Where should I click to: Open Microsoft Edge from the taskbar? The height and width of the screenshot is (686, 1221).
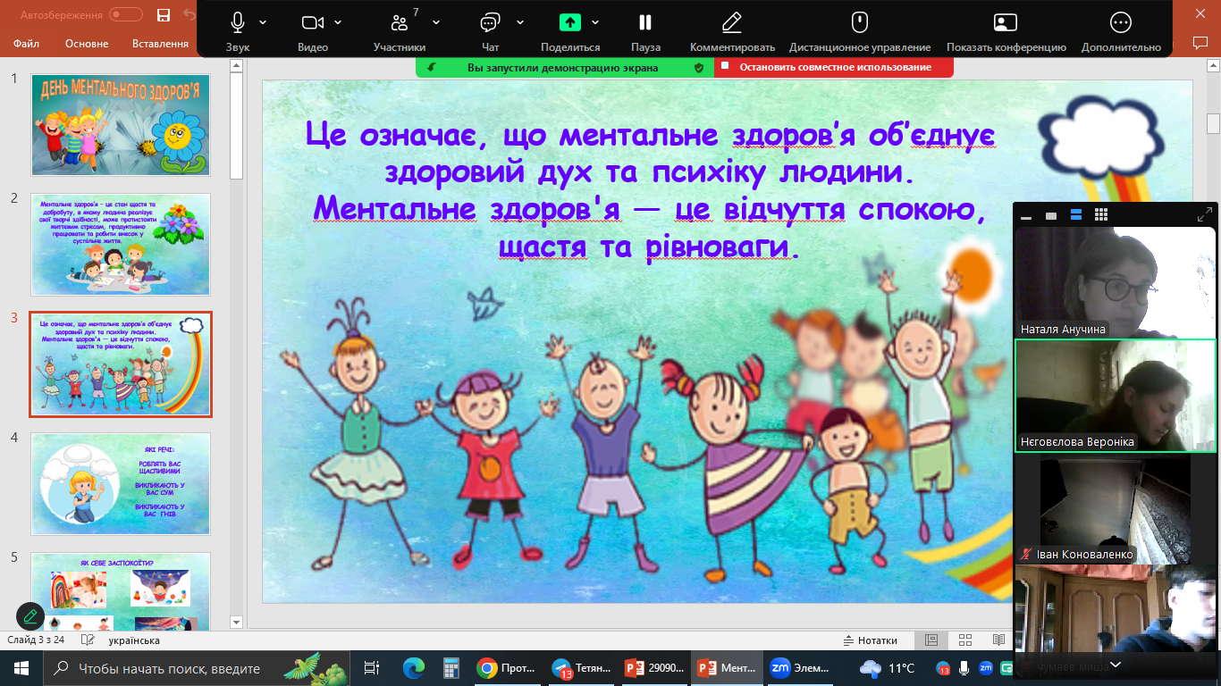(x=413, y=667)
